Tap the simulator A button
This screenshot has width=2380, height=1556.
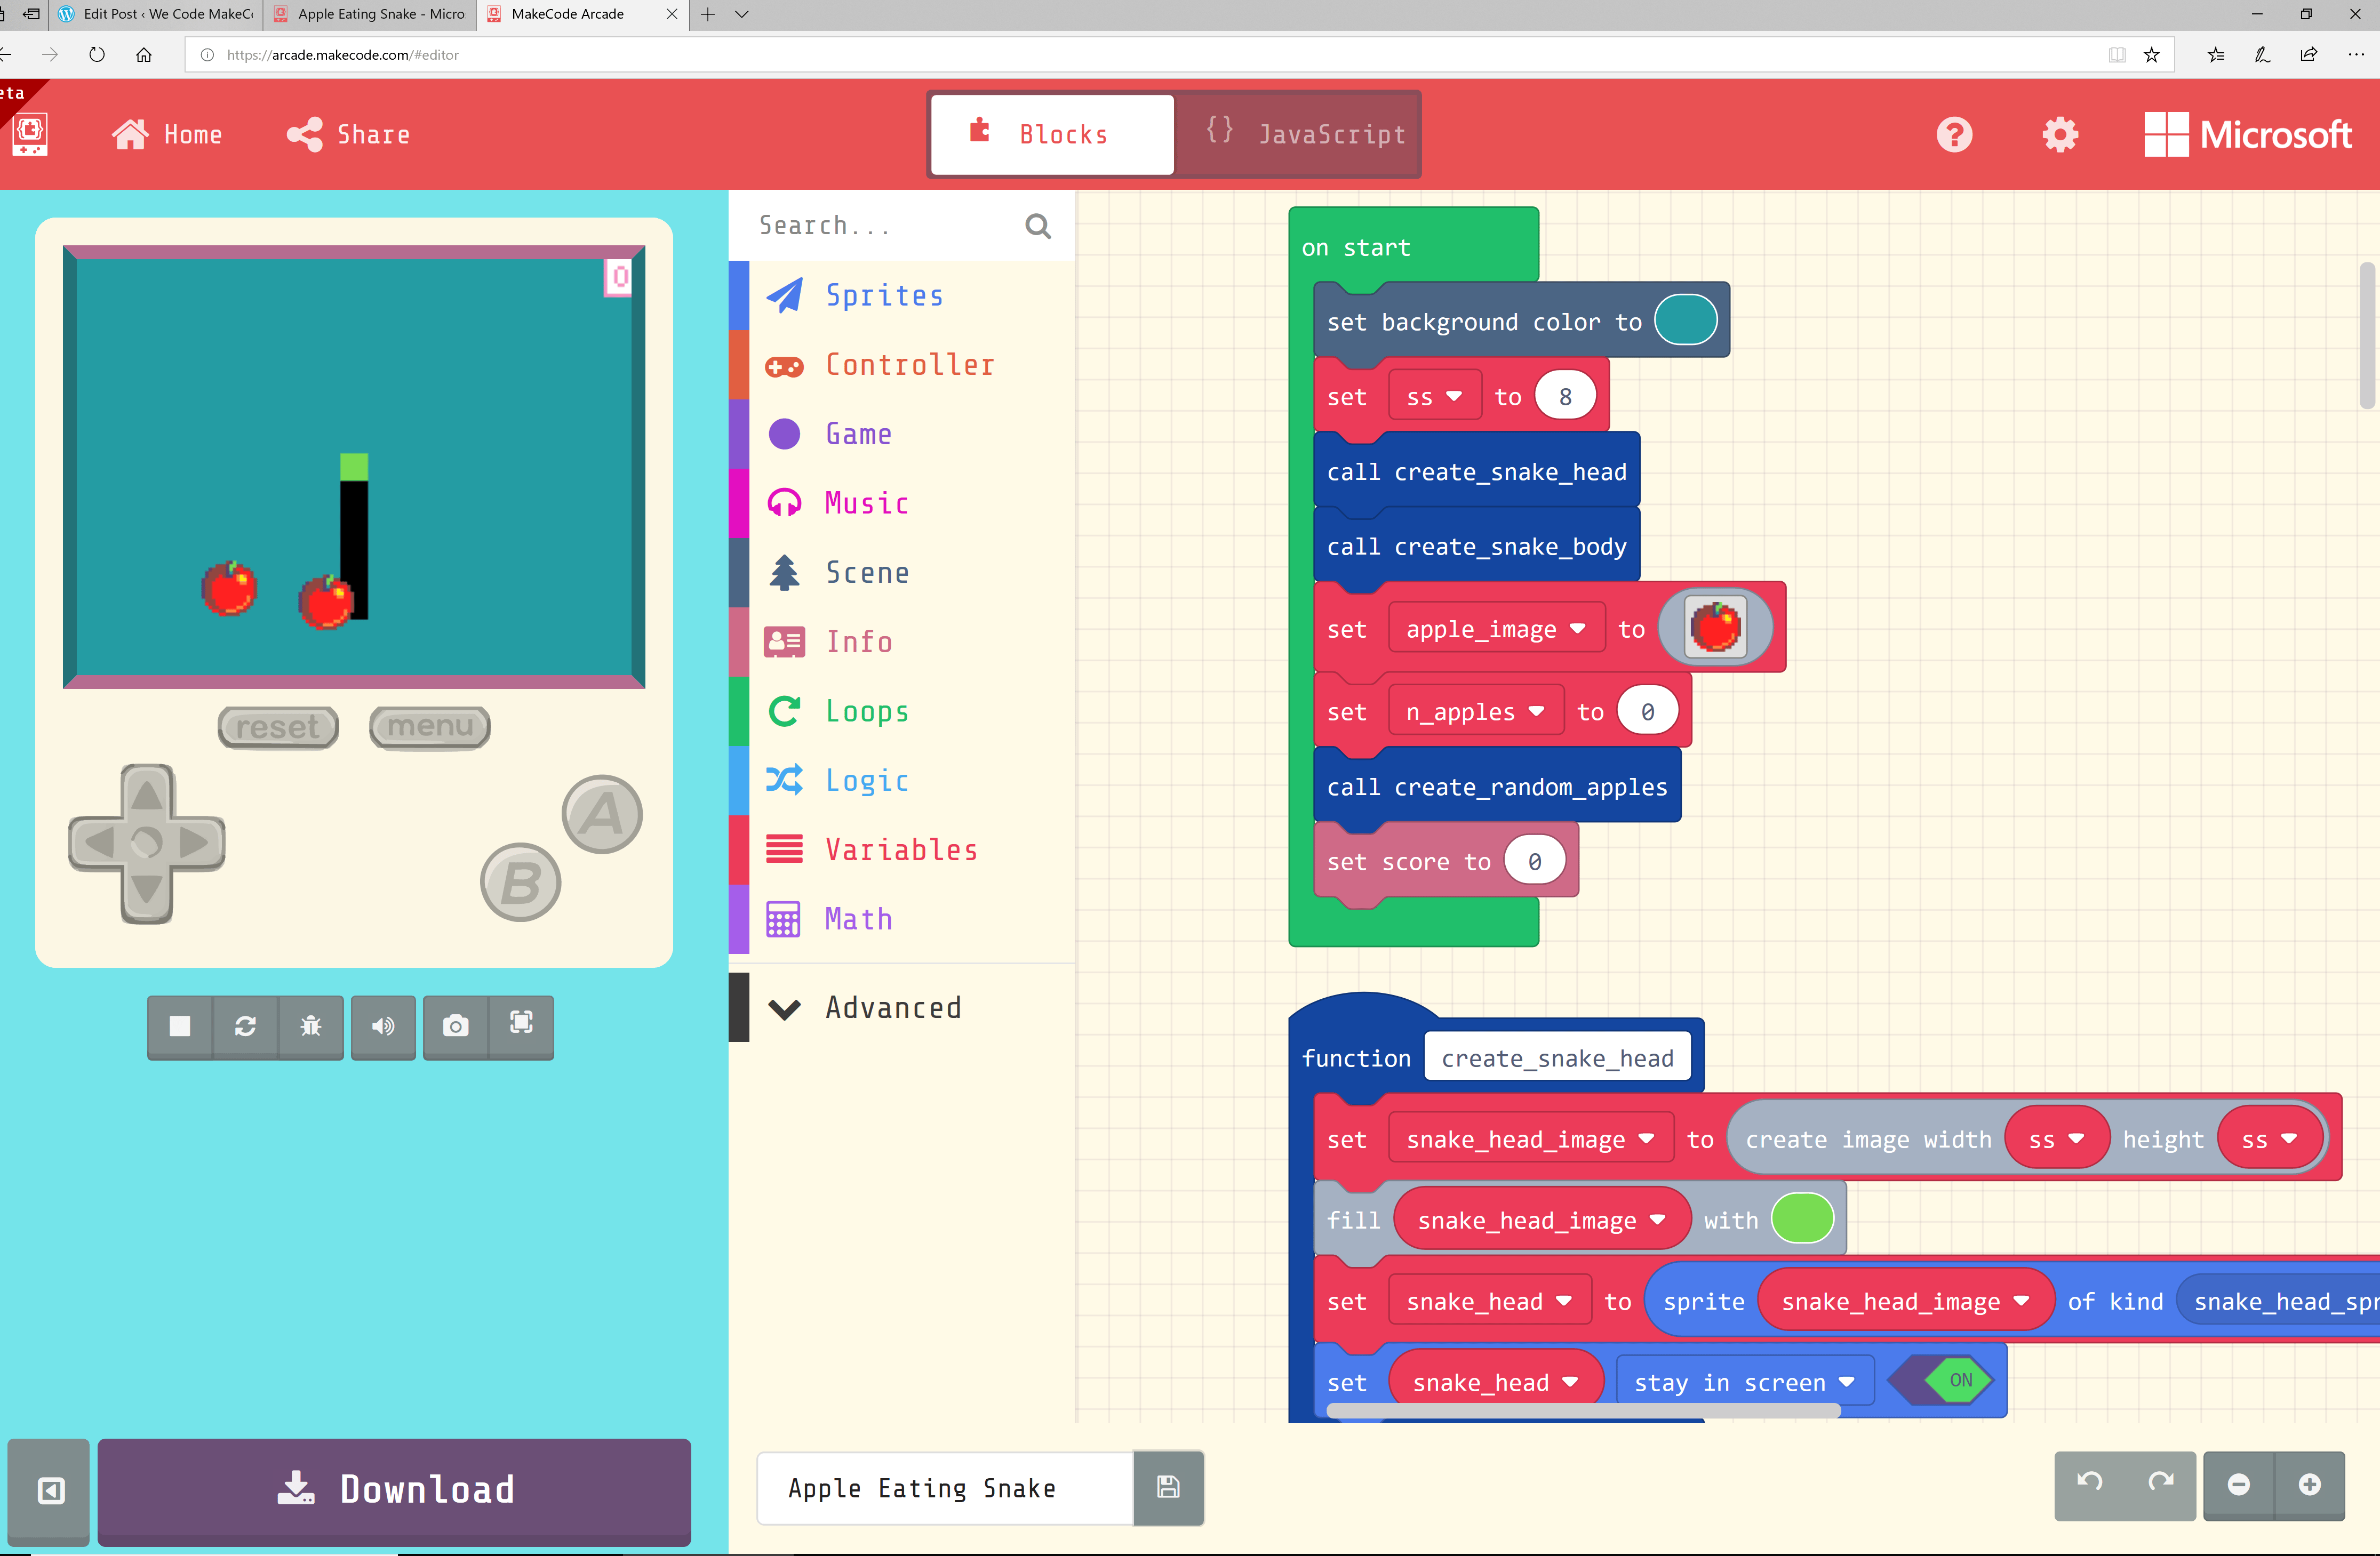(x=602, y=814)
